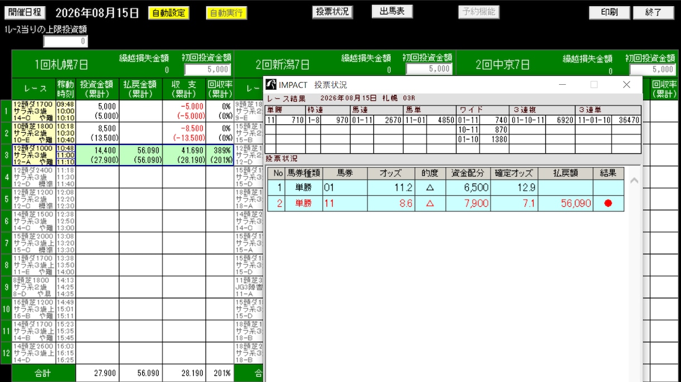Activate the 自動実行 yellow button

tap(227, 13)
